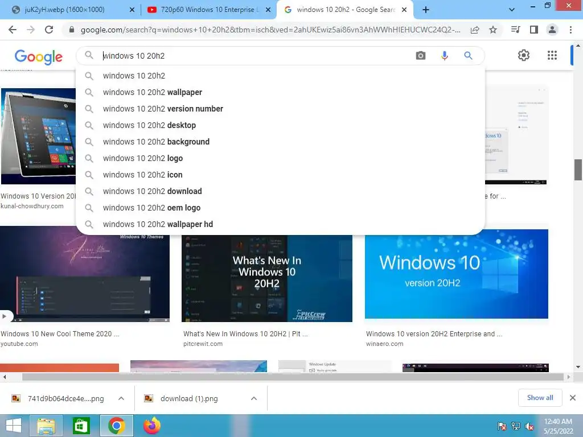Submit search with blue magnifier

coord(468,56)
